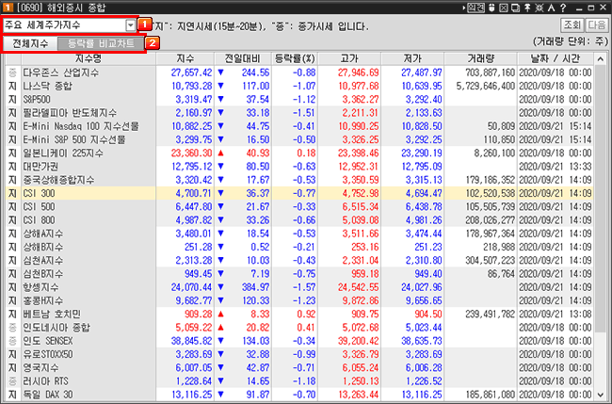Screen dimensions: 612x404
Task: Select the 러시아 RTS row
Action: point(299,381)
